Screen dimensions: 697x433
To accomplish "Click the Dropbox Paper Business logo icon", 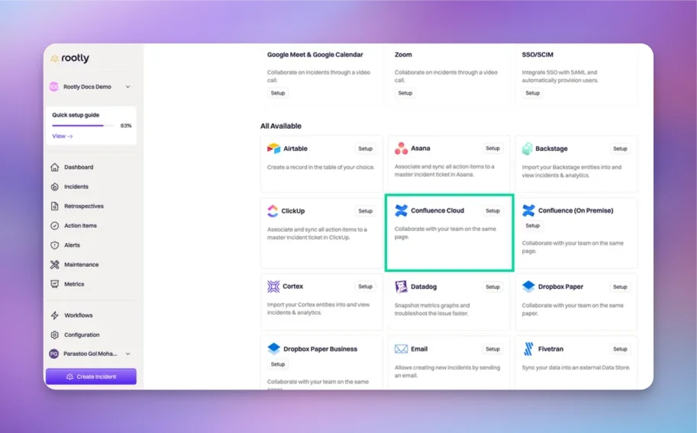I will pos(274,348).
